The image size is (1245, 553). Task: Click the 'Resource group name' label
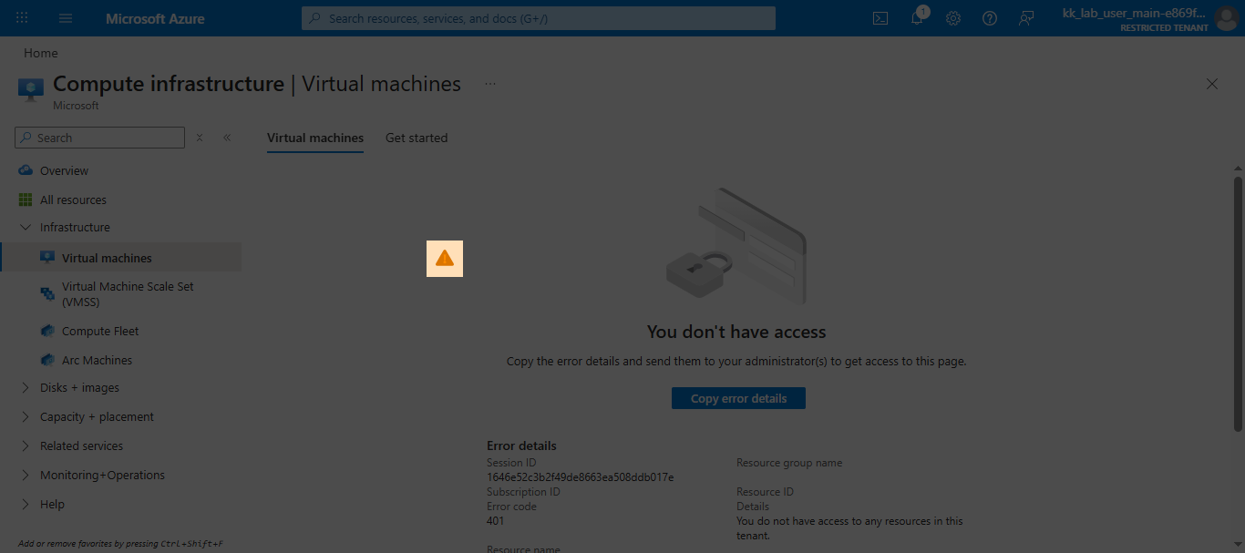[789, 463]
